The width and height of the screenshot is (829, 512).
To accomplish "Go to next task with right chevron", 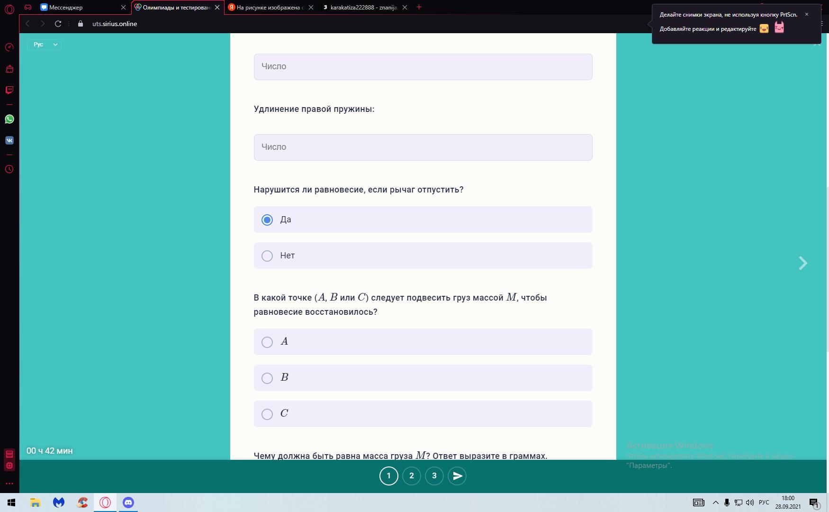I will [x=802, y=263].
